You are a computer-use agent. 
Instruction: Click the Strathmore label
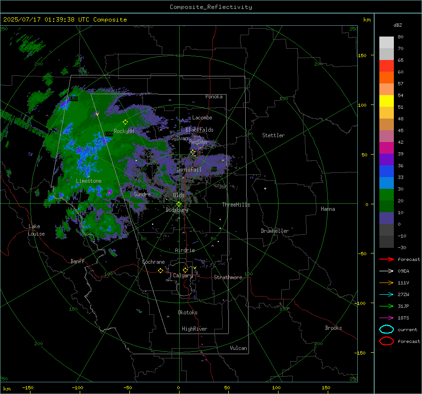228,277
